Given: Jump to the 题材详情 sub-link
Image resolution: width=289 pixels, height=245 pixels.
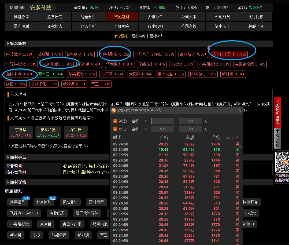Looking at the screenshot, I should 156,36.
